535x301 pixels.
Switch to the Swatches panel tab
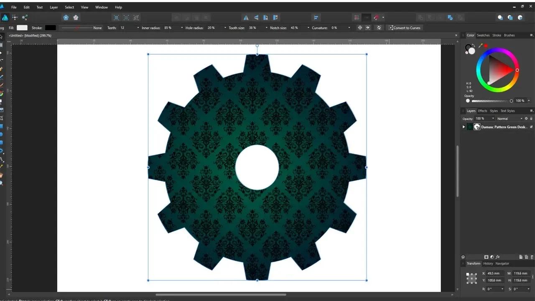483,35
